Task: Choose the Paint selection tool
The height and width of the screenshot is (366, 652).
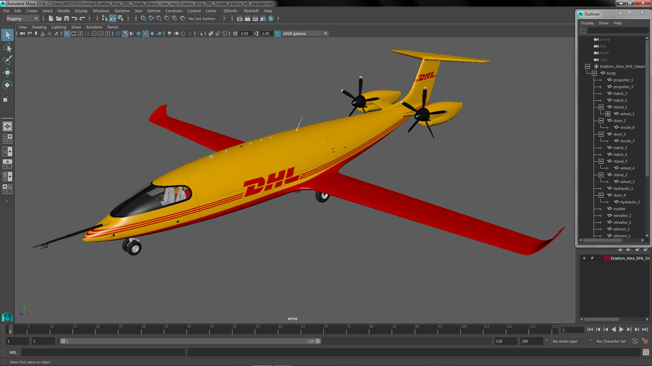Action: [7, 60]
